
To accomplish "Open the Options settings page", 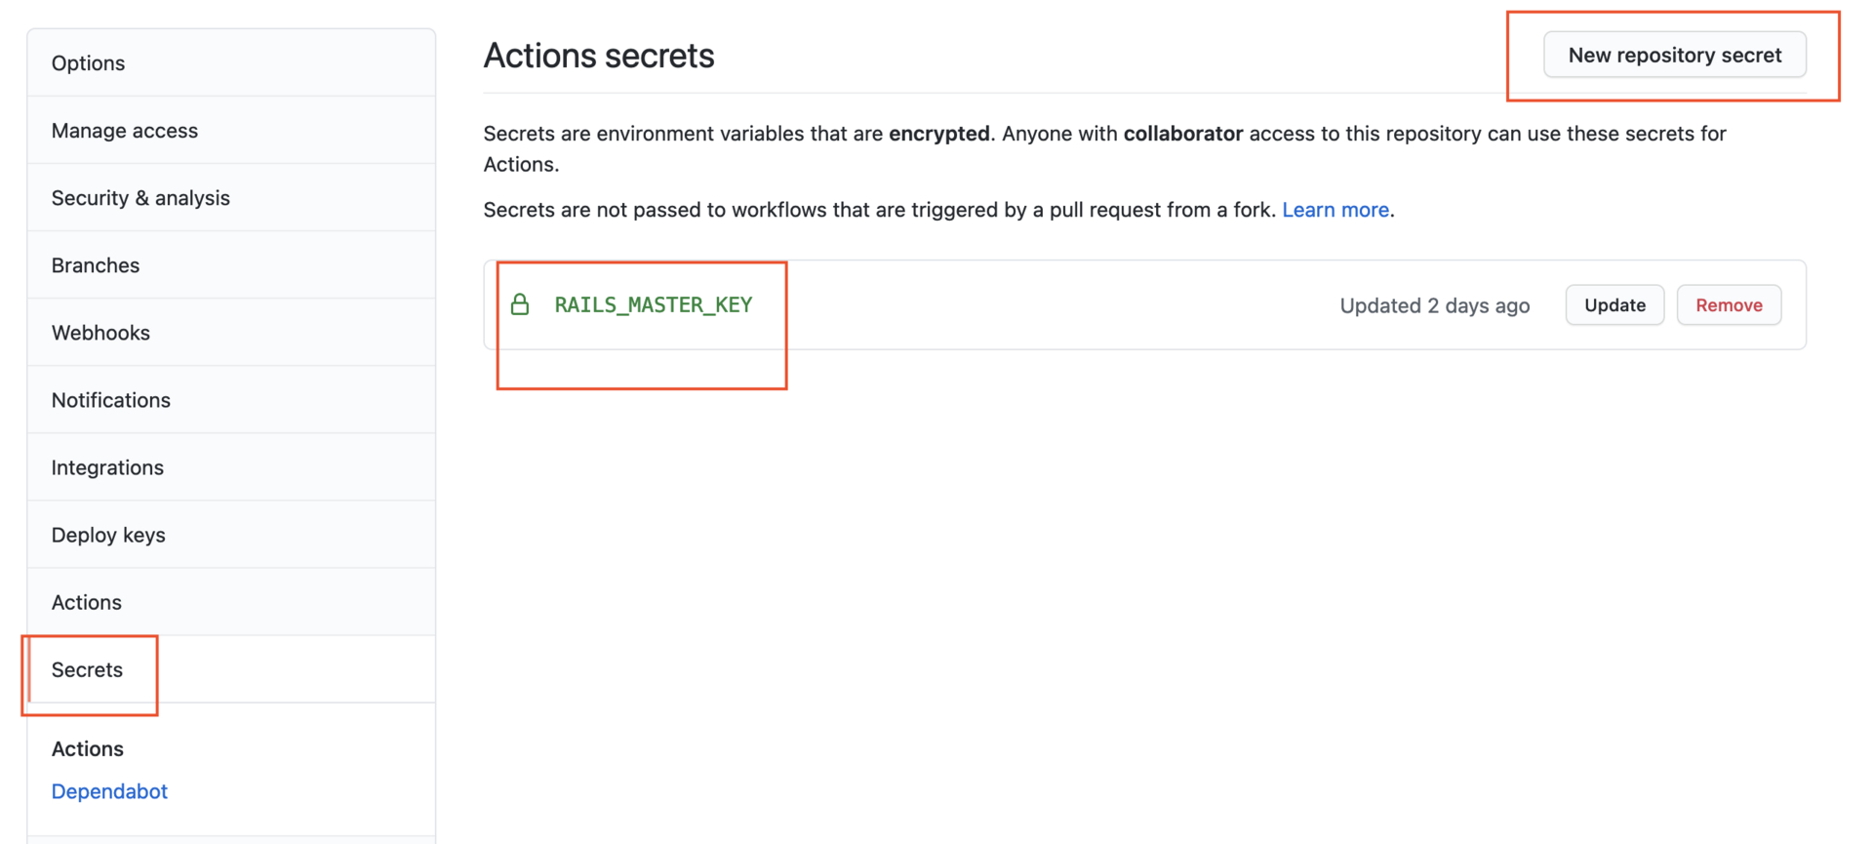I will pos(231,63).
